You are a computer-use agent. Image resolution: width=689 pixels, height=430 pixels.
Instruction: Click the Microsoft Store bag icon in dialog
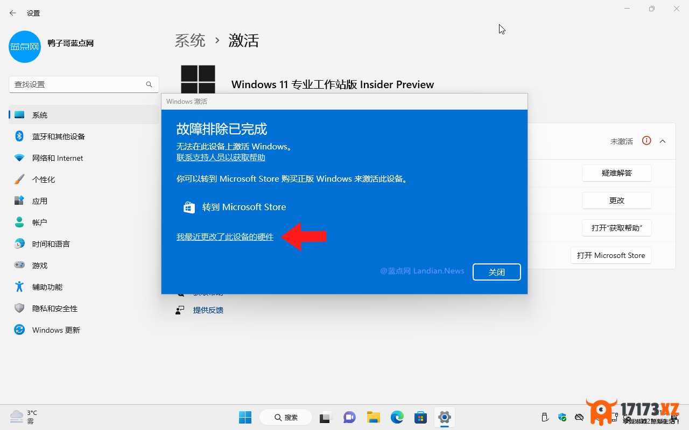point(189,207)
